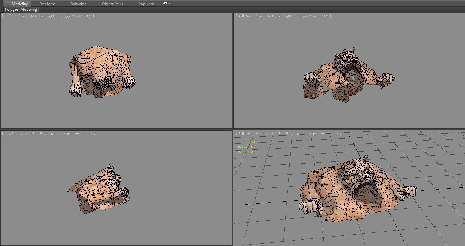
Task: Go to the Object Paint tab
Action: (x=112, y=4)
